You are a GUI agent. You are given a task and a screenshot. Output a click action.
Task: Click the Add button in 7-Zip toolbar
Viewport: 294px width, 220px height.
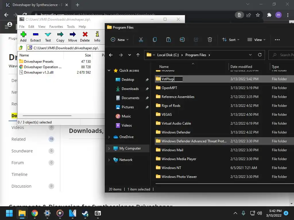tap(23, 37)
